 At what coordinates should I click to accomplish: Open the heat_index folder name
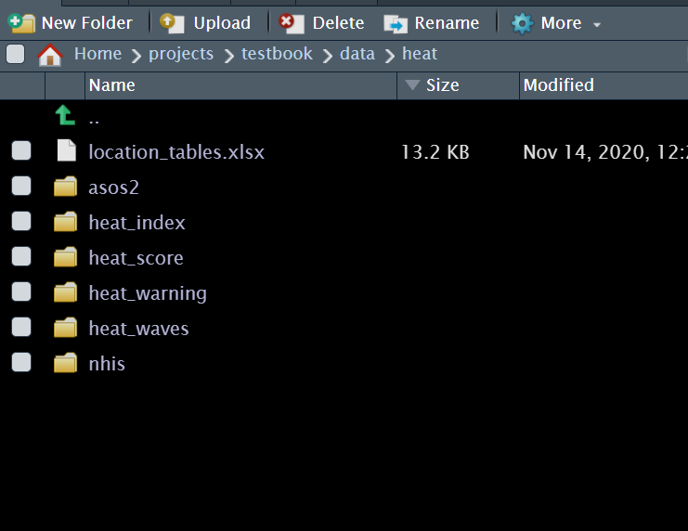point(136,223)
